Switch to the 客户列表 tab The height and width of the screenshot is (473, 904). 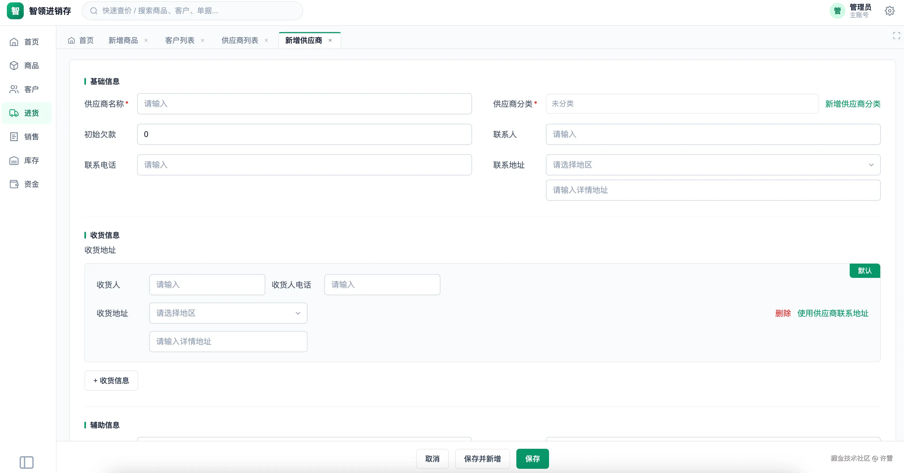tap(180, 40)
